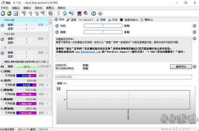The height and width of the screenshot is (131, 199).
Task: Open the 报告(R) menu
Action: (38, 8)
